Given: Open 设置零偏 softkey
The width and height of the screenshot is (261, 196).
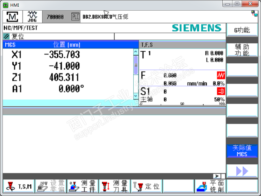Looking at the screenshot, I should [51, 186].
